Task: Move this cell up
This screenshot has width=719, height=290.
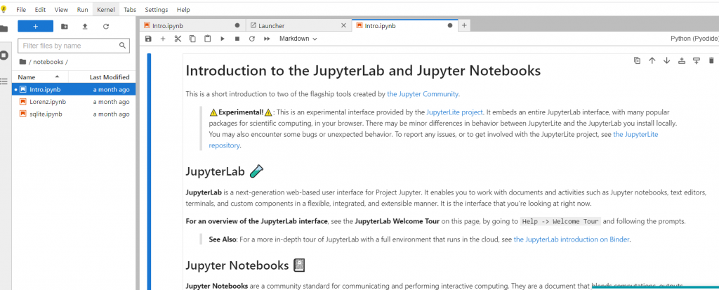Action: pyautogui.click(x=652, y=60)
